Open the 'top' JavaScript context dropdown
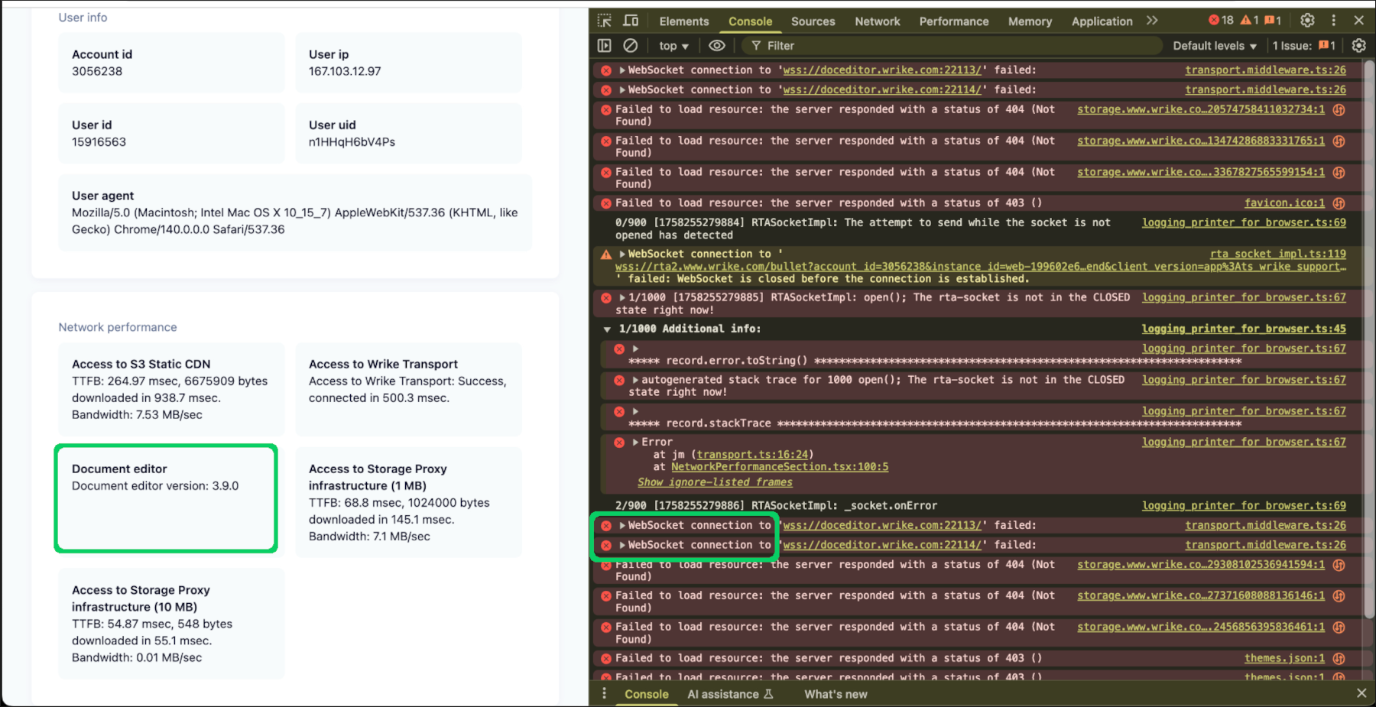 point(673,46)
